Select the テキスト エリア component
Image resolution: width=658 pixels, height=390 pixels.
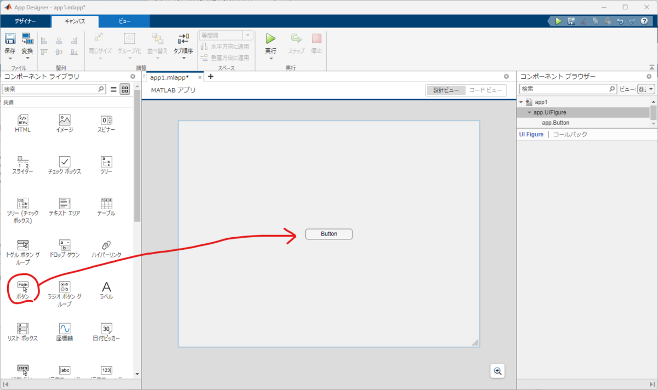point(65,207)
